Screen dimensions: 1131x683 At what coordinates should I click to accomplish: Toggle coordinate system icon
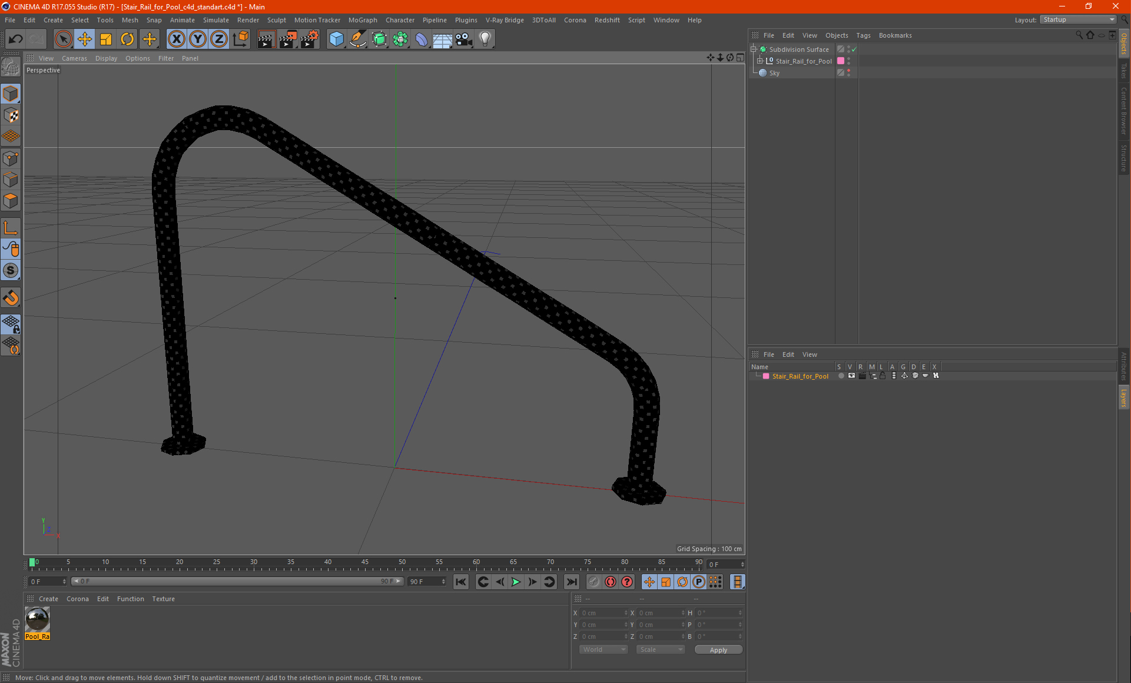coord(241,39)
